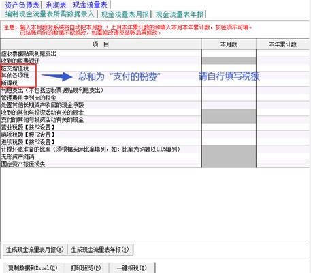Open the 利润表 tab
The image size is (311, 273).
point(56,5)
